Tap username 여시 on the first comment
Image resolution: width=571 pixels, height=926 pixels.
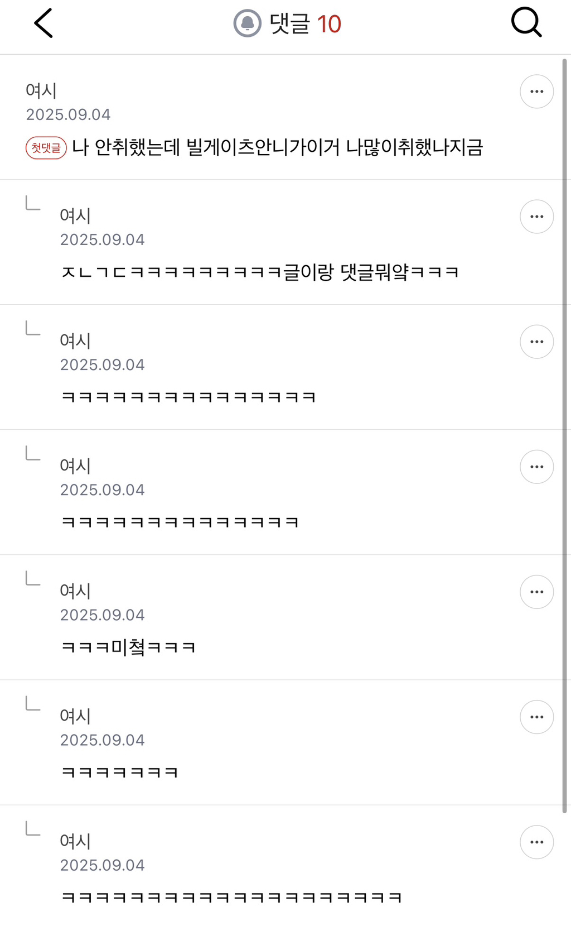point(41,90)
